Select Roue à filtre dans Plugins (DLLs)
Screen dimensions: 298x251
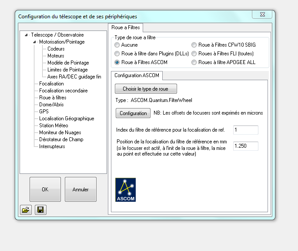tap(117, 54)
